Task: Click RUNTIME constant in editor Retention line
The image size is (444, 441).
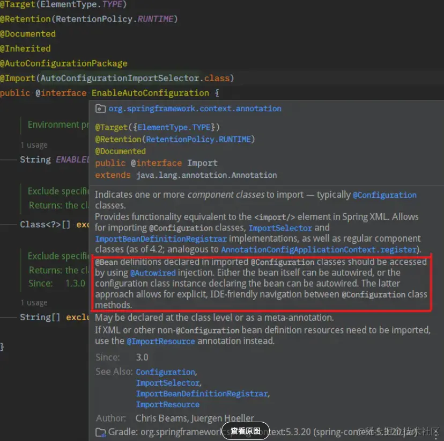Action: (x=156, y=19)
